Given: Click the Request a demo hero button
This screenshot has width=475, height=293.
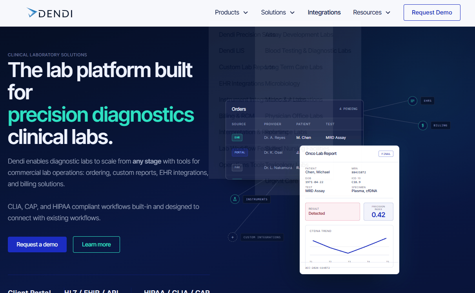Looking at the screenshot, I should point(37,244).
